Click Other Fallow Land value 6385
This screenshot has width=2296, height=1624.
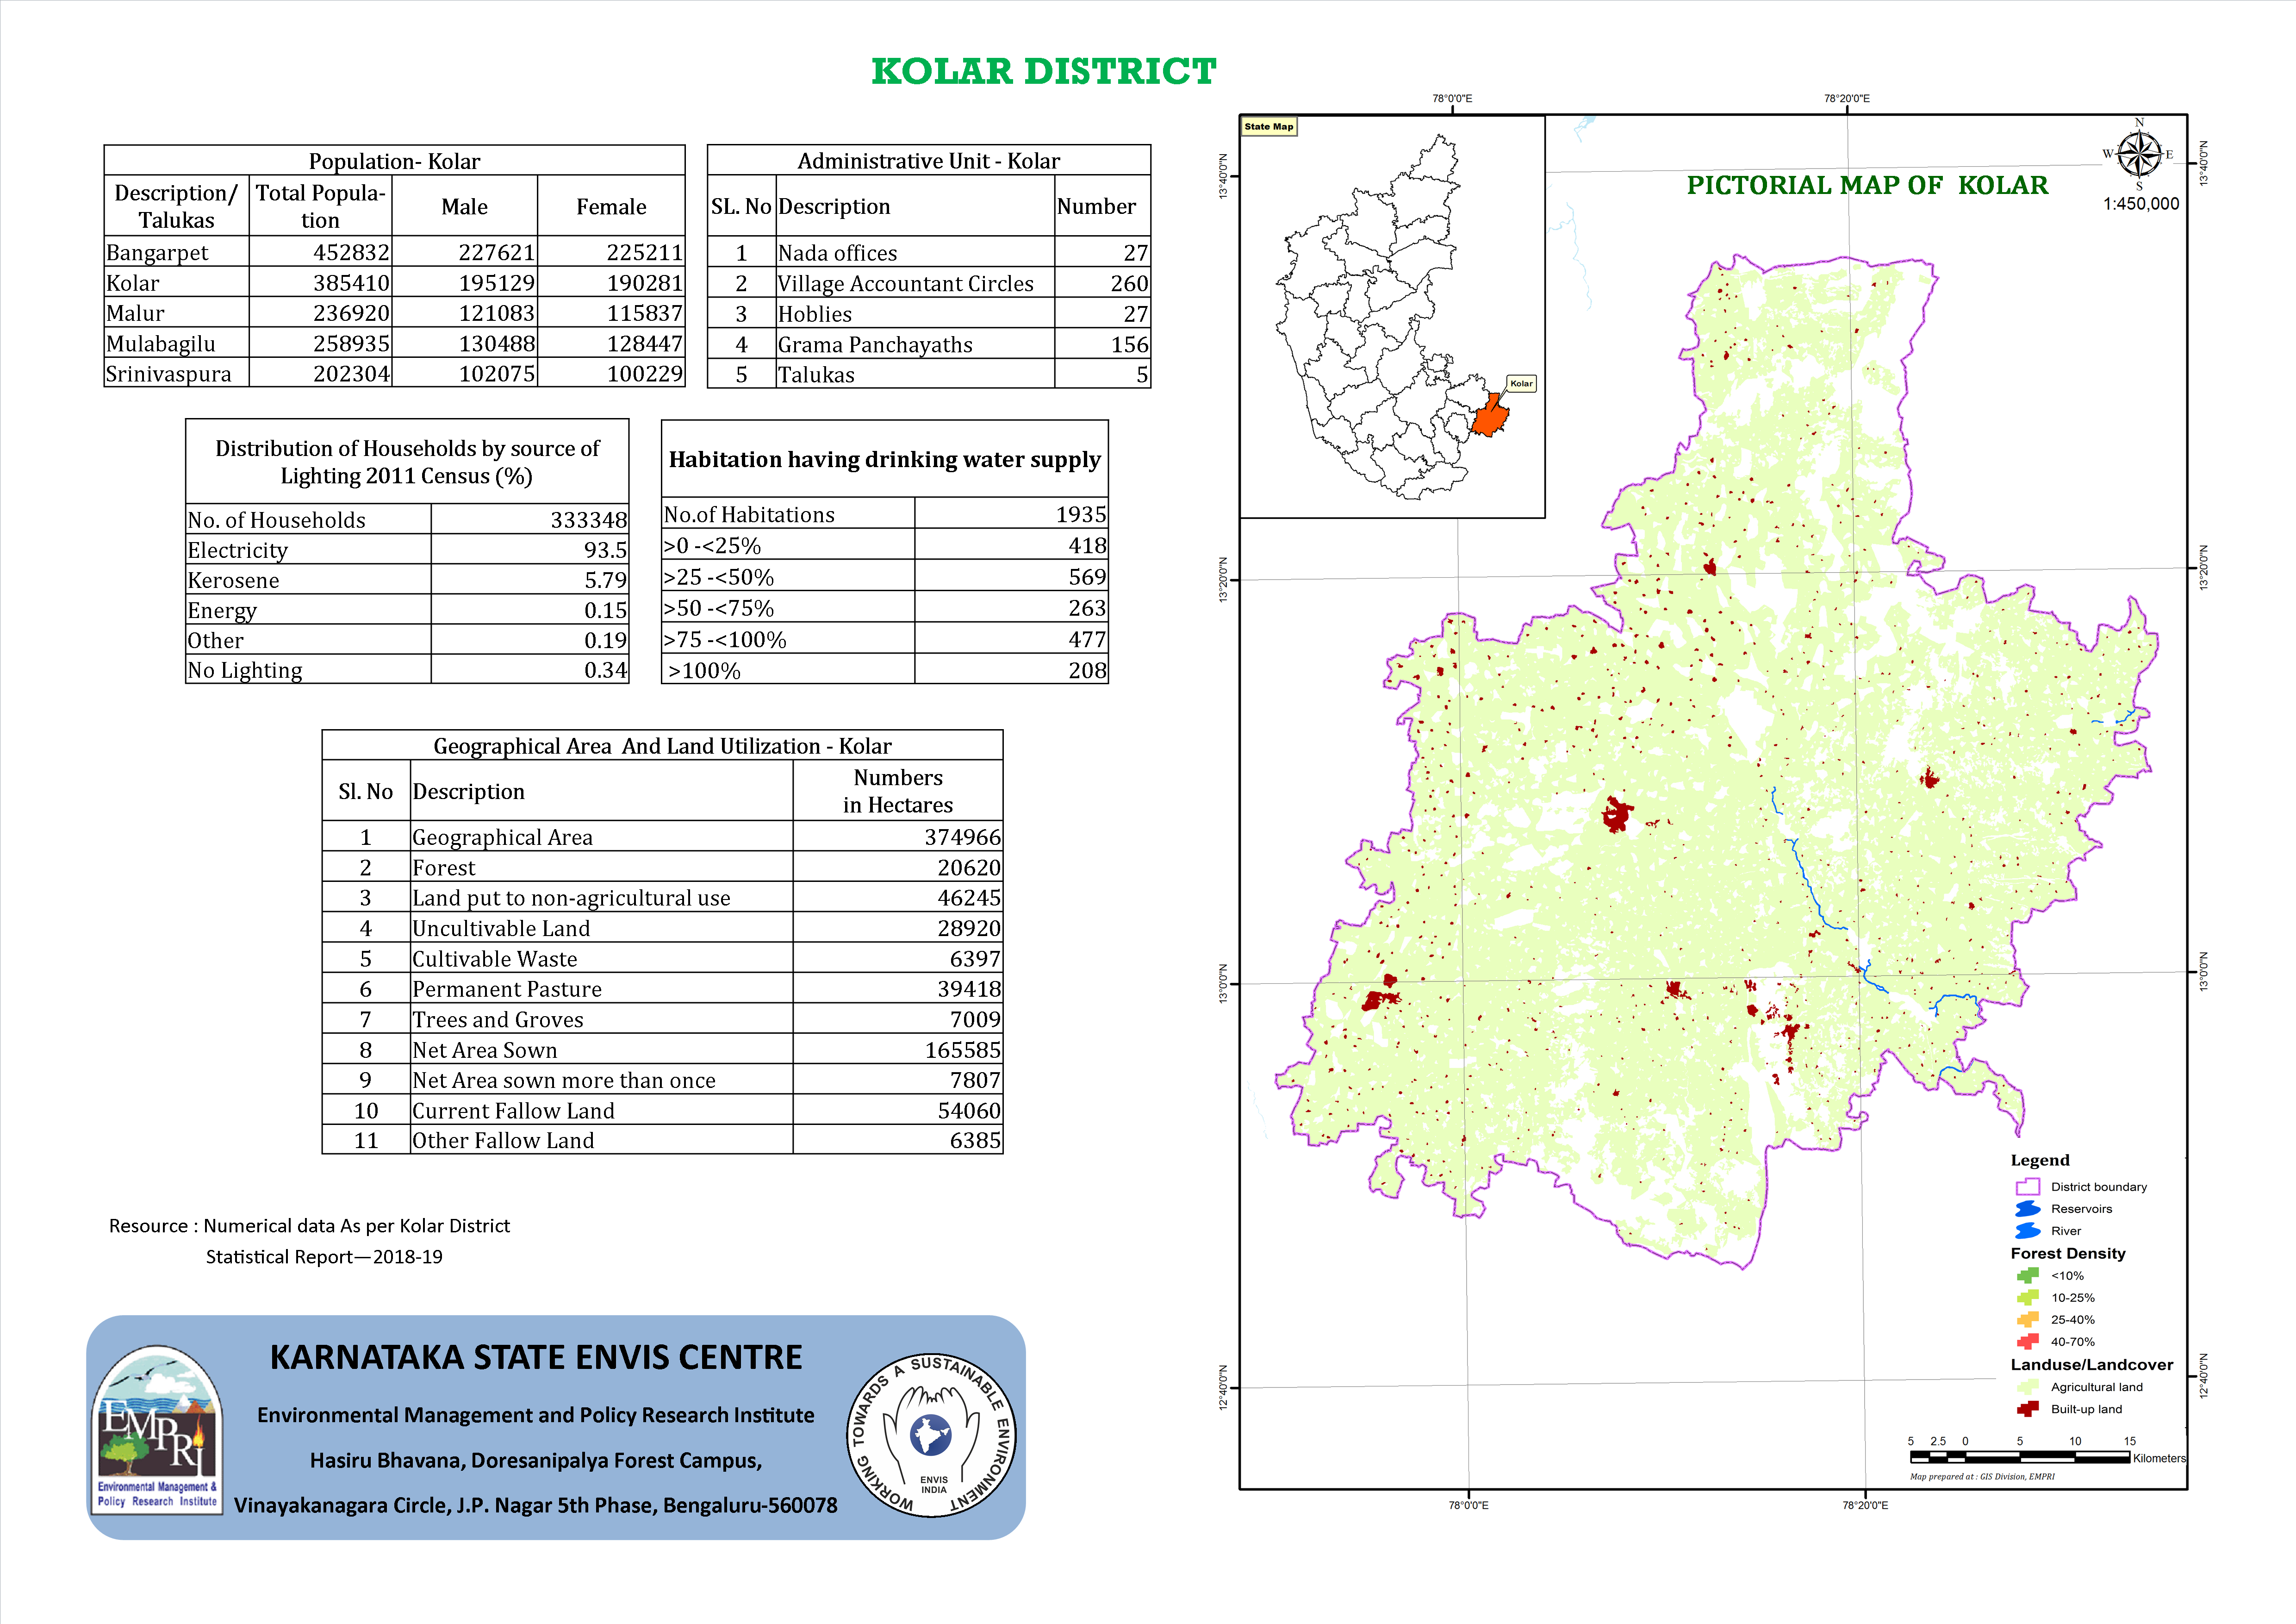click(x=975, y=1141)
